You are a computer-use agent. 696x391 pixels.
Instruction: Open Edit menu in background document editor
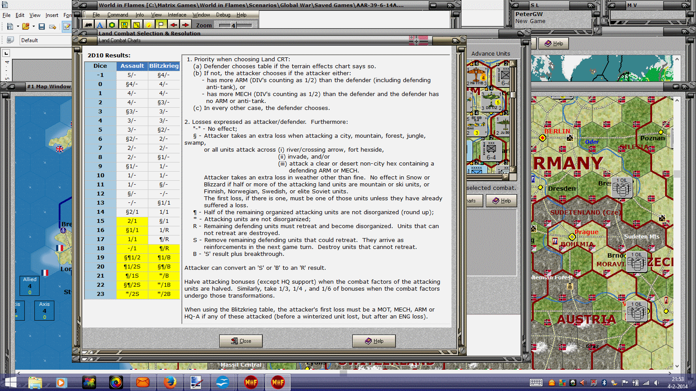pyautogui.click(x=20, y=15)
